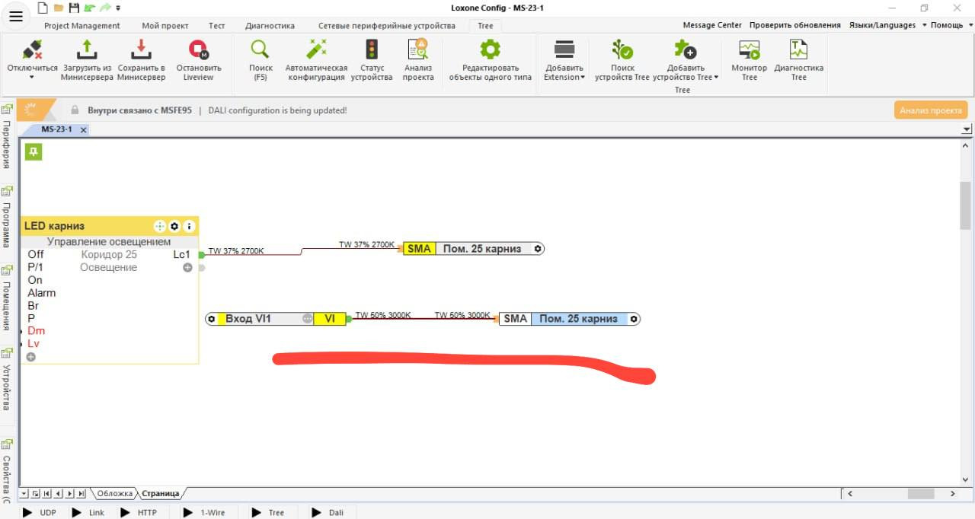
Task: Click the Save floppy disk icon
Action: point(73,8)
